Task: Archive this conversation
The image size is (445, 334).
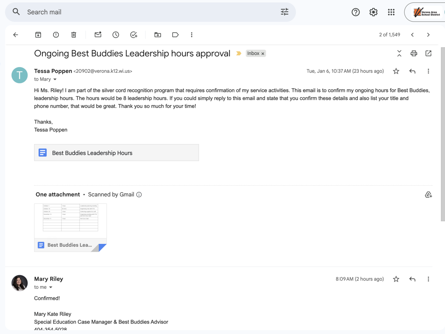Action: [x=38, y=35]
